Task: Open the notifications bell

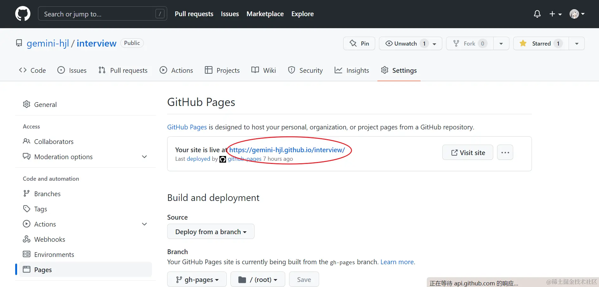Action: pyautogui.click(x=537, y=14)
